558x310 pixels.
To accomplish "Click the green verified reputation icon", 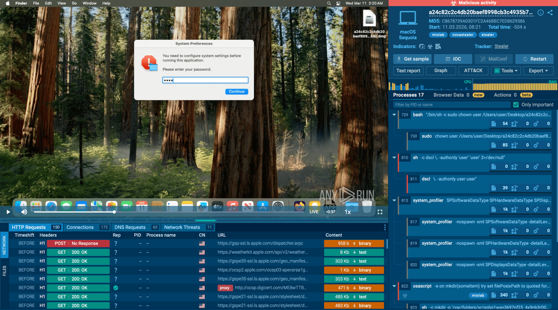I will pyautogui.click(x=116, y=288).
